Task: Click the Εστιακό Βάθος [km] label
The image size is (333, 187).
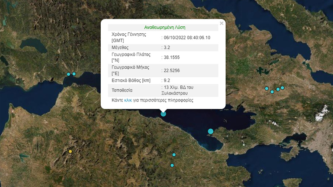Action: point(131,81)
